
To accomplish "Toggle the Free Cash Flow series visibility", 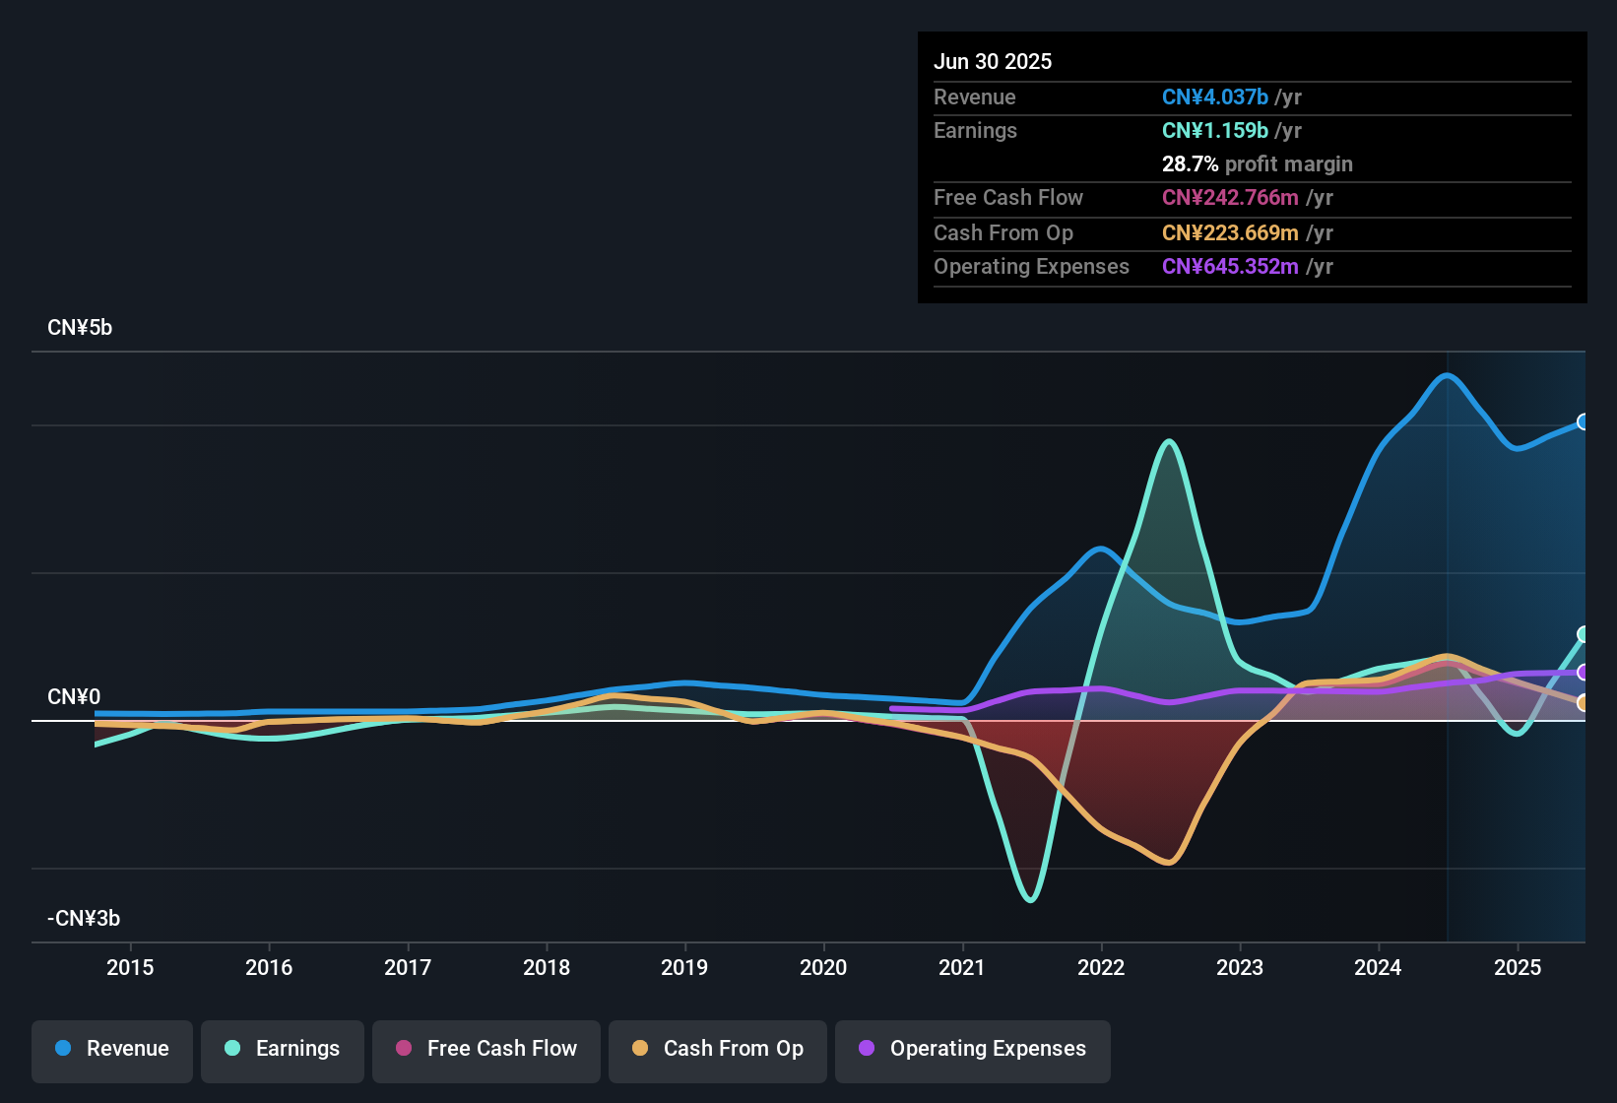I will pos(485,1049).
